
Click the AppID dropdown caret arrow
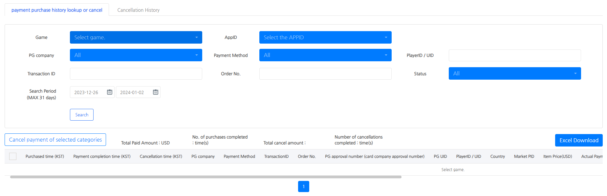(386, 37)
